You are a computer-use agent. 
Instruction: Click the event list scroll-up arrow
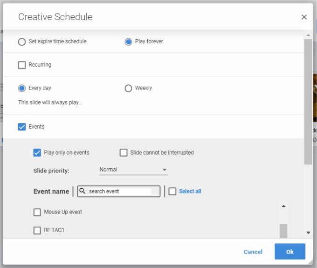[x=283, y=206]
